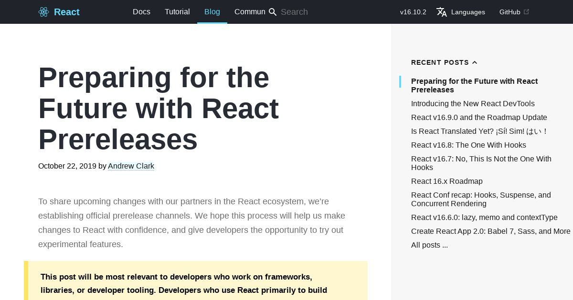Collapse the Recent Posts chevron
The width and height of the screenshot is (573, 300).
tap(475, 62)
